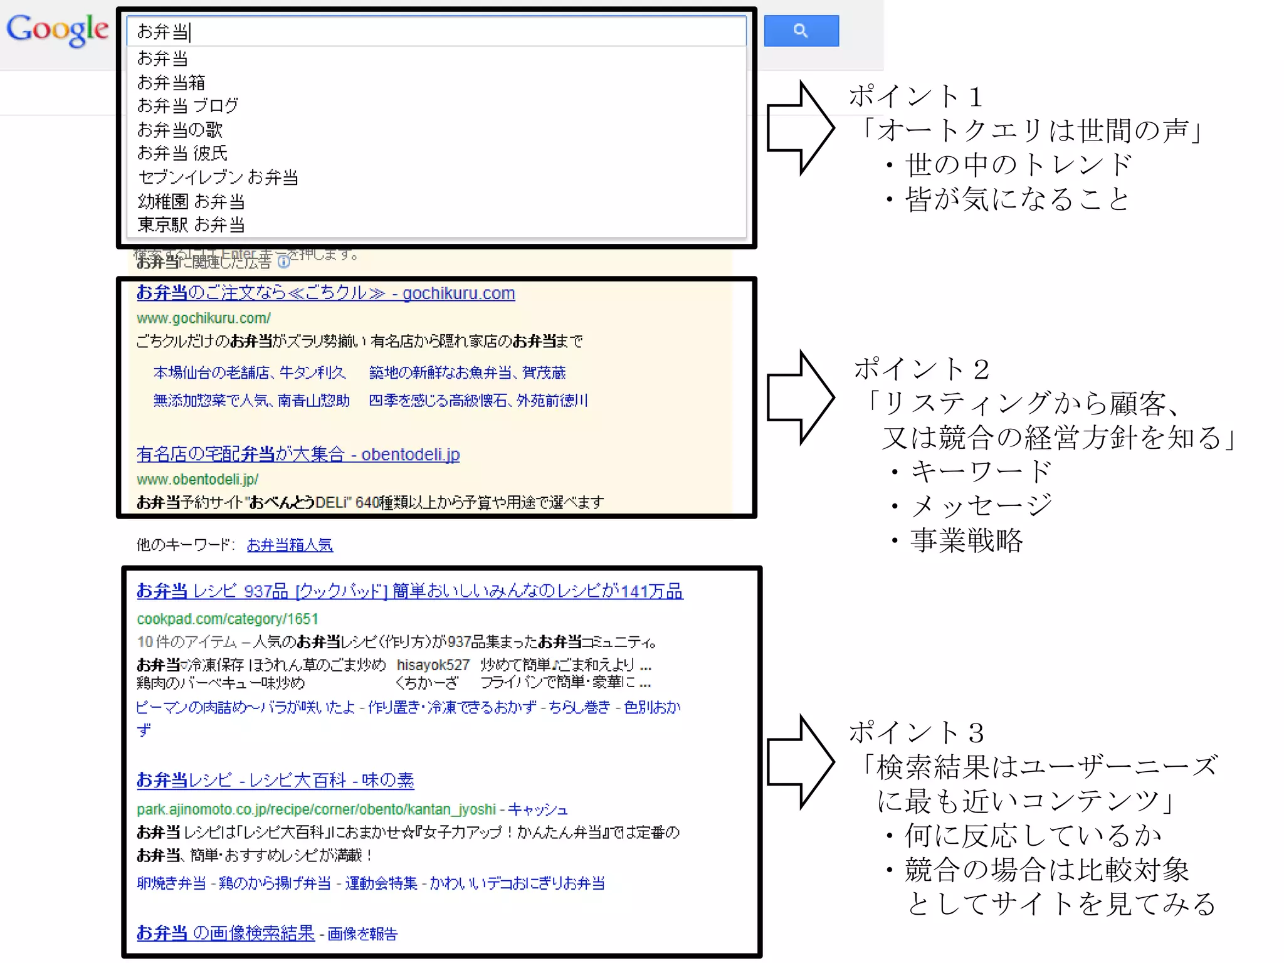Open the 色別おかず sublink
Image resolution: width=1284 pixels, height=963 pixels.
pyautogui.click(x=653, y=707)
